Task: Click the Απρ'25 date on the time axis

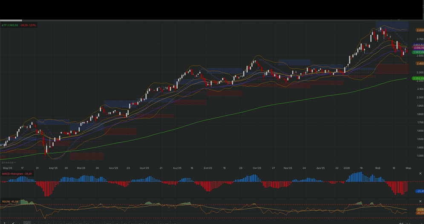Action: pyautogui.click(x=53, y=168)
